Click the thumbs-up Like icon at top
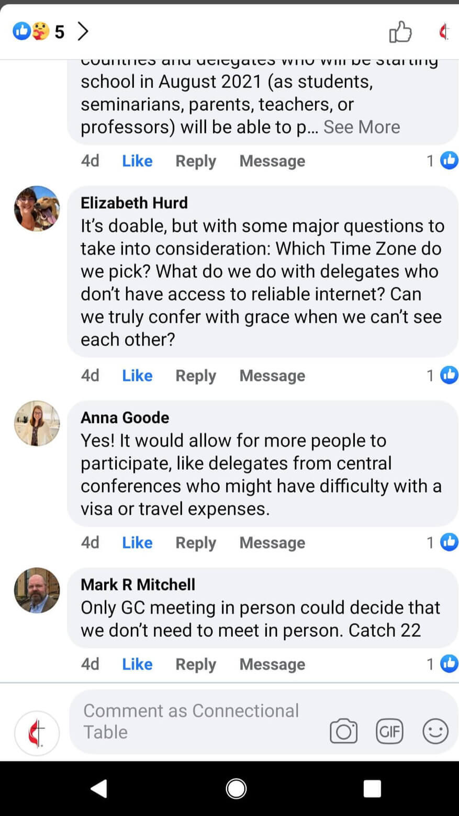This screenshot has height=816, width=459. 400,31
